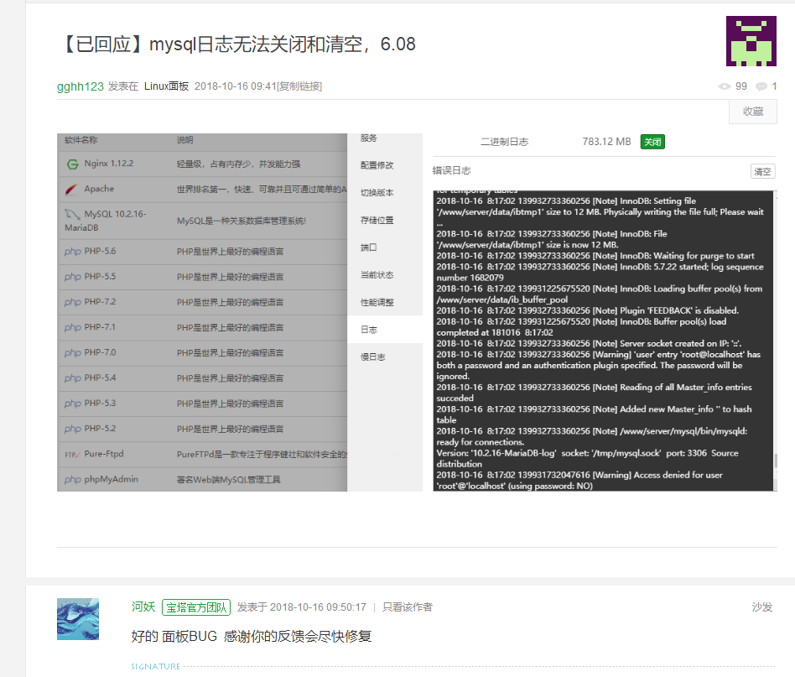Select the 存储位置 tab
Screen dimensions: 795x677
(x=377, y=220)
